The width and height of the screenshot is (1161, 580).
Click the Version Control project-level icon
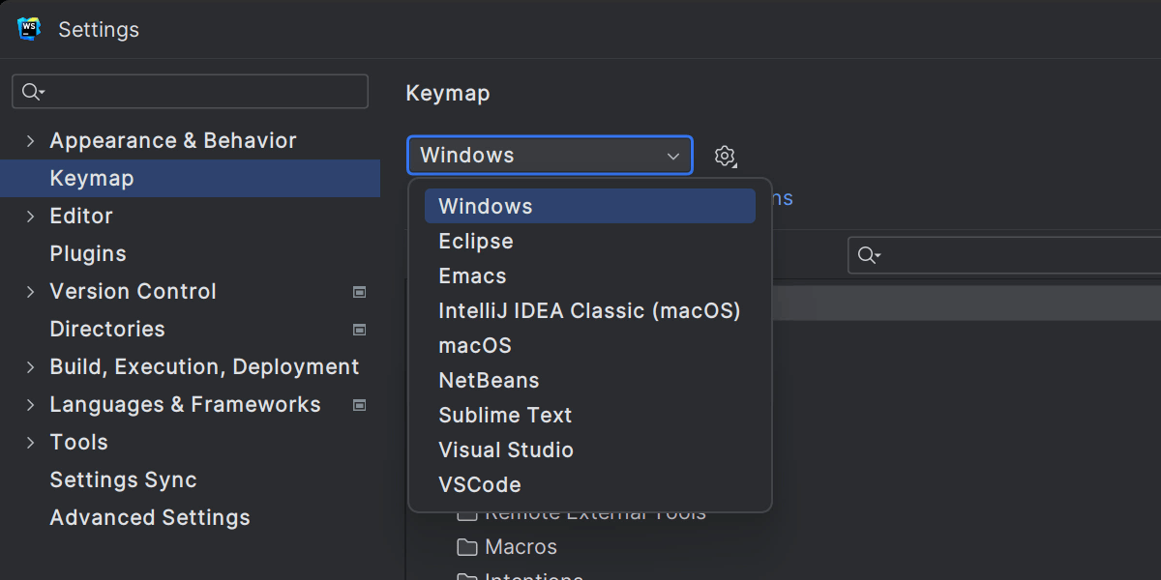click(x=360, y=292)
